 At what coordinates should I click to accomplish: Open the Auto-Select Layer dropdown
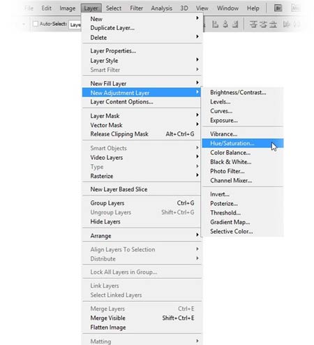click(75, 24)
